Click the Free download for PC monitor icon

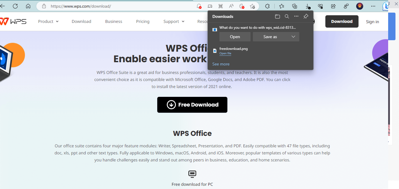pos(192,174)
